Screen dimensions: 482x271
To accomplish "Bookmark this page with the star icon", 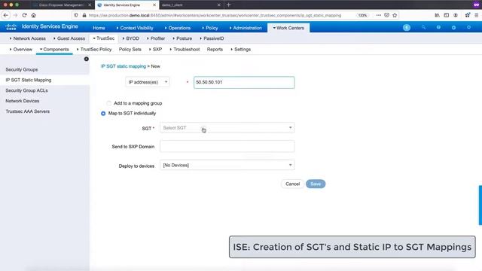I will (395, 15).
